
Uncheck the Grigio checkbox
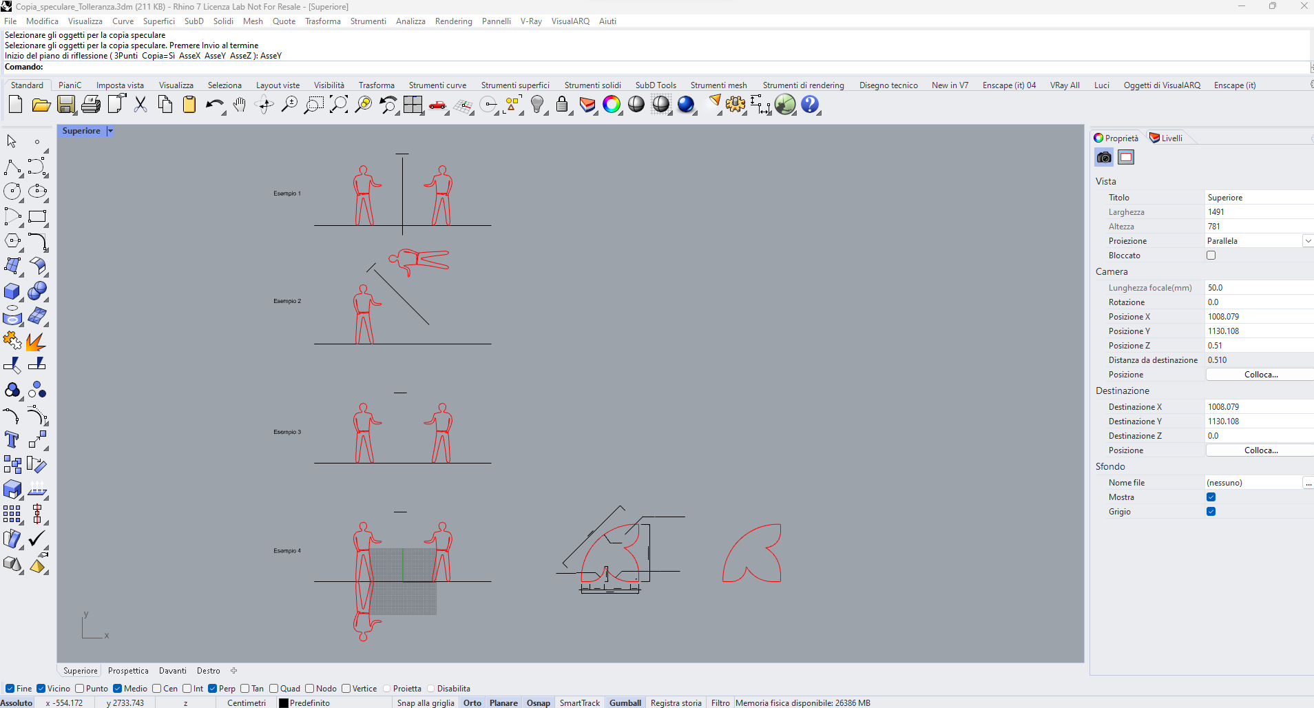tap(1211, 512)
